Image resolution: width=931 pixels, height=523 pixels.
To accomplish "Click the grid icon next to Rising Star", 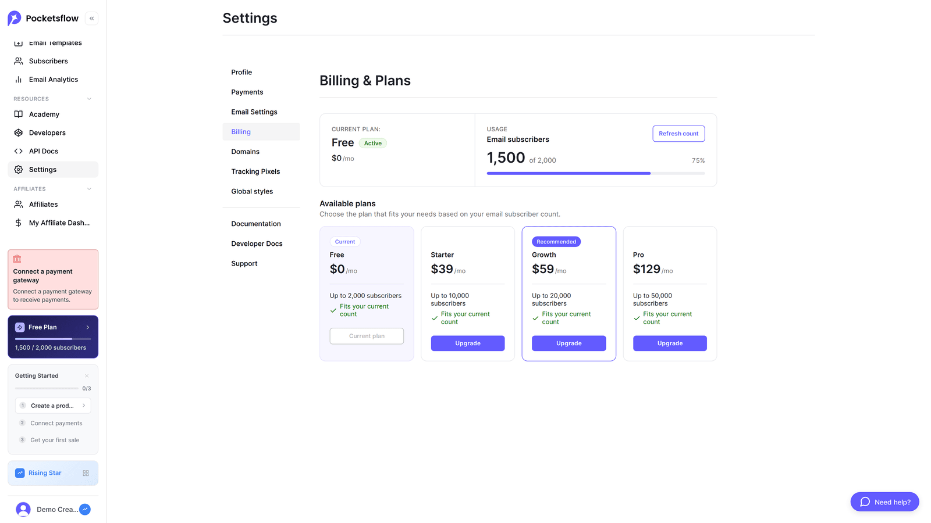I will tap(86, 473).
